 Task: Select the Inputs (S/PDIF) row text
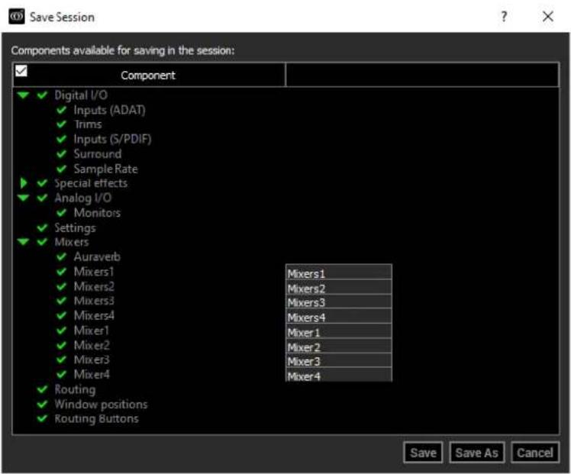click(x=112, y=139)
